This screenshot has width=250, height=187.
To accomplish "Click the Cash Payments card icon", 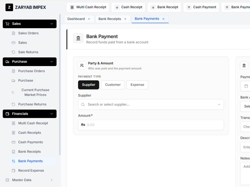I will coord(13,142).
